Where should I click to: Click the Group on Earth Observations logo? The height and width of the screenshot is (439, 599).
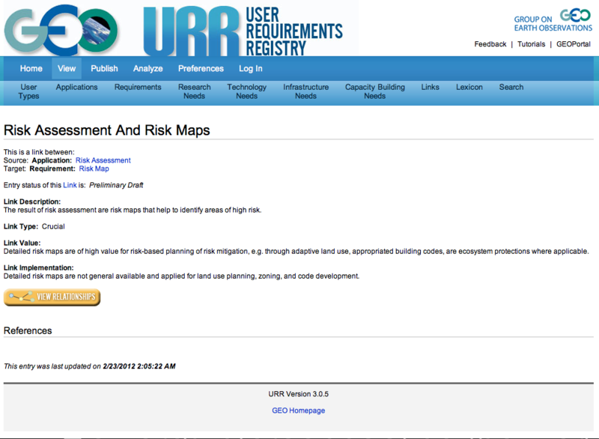(x=553, y=21)
